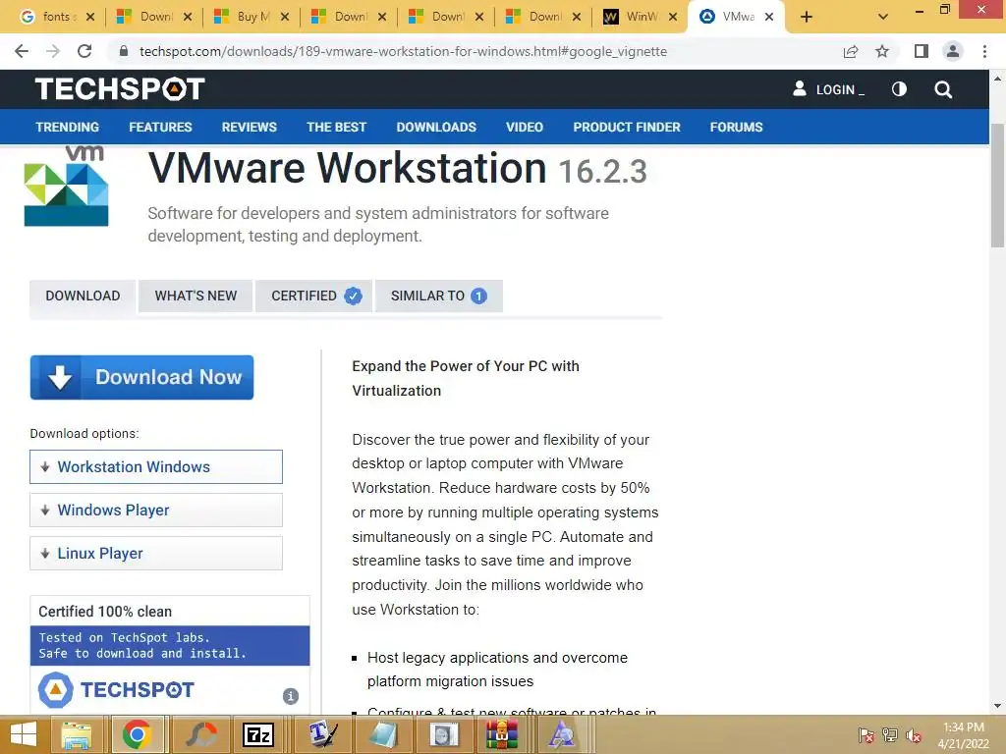Go back to the previous page
Screen dimensions: 1006x754
pyautogui.click(x=22, y=51)
